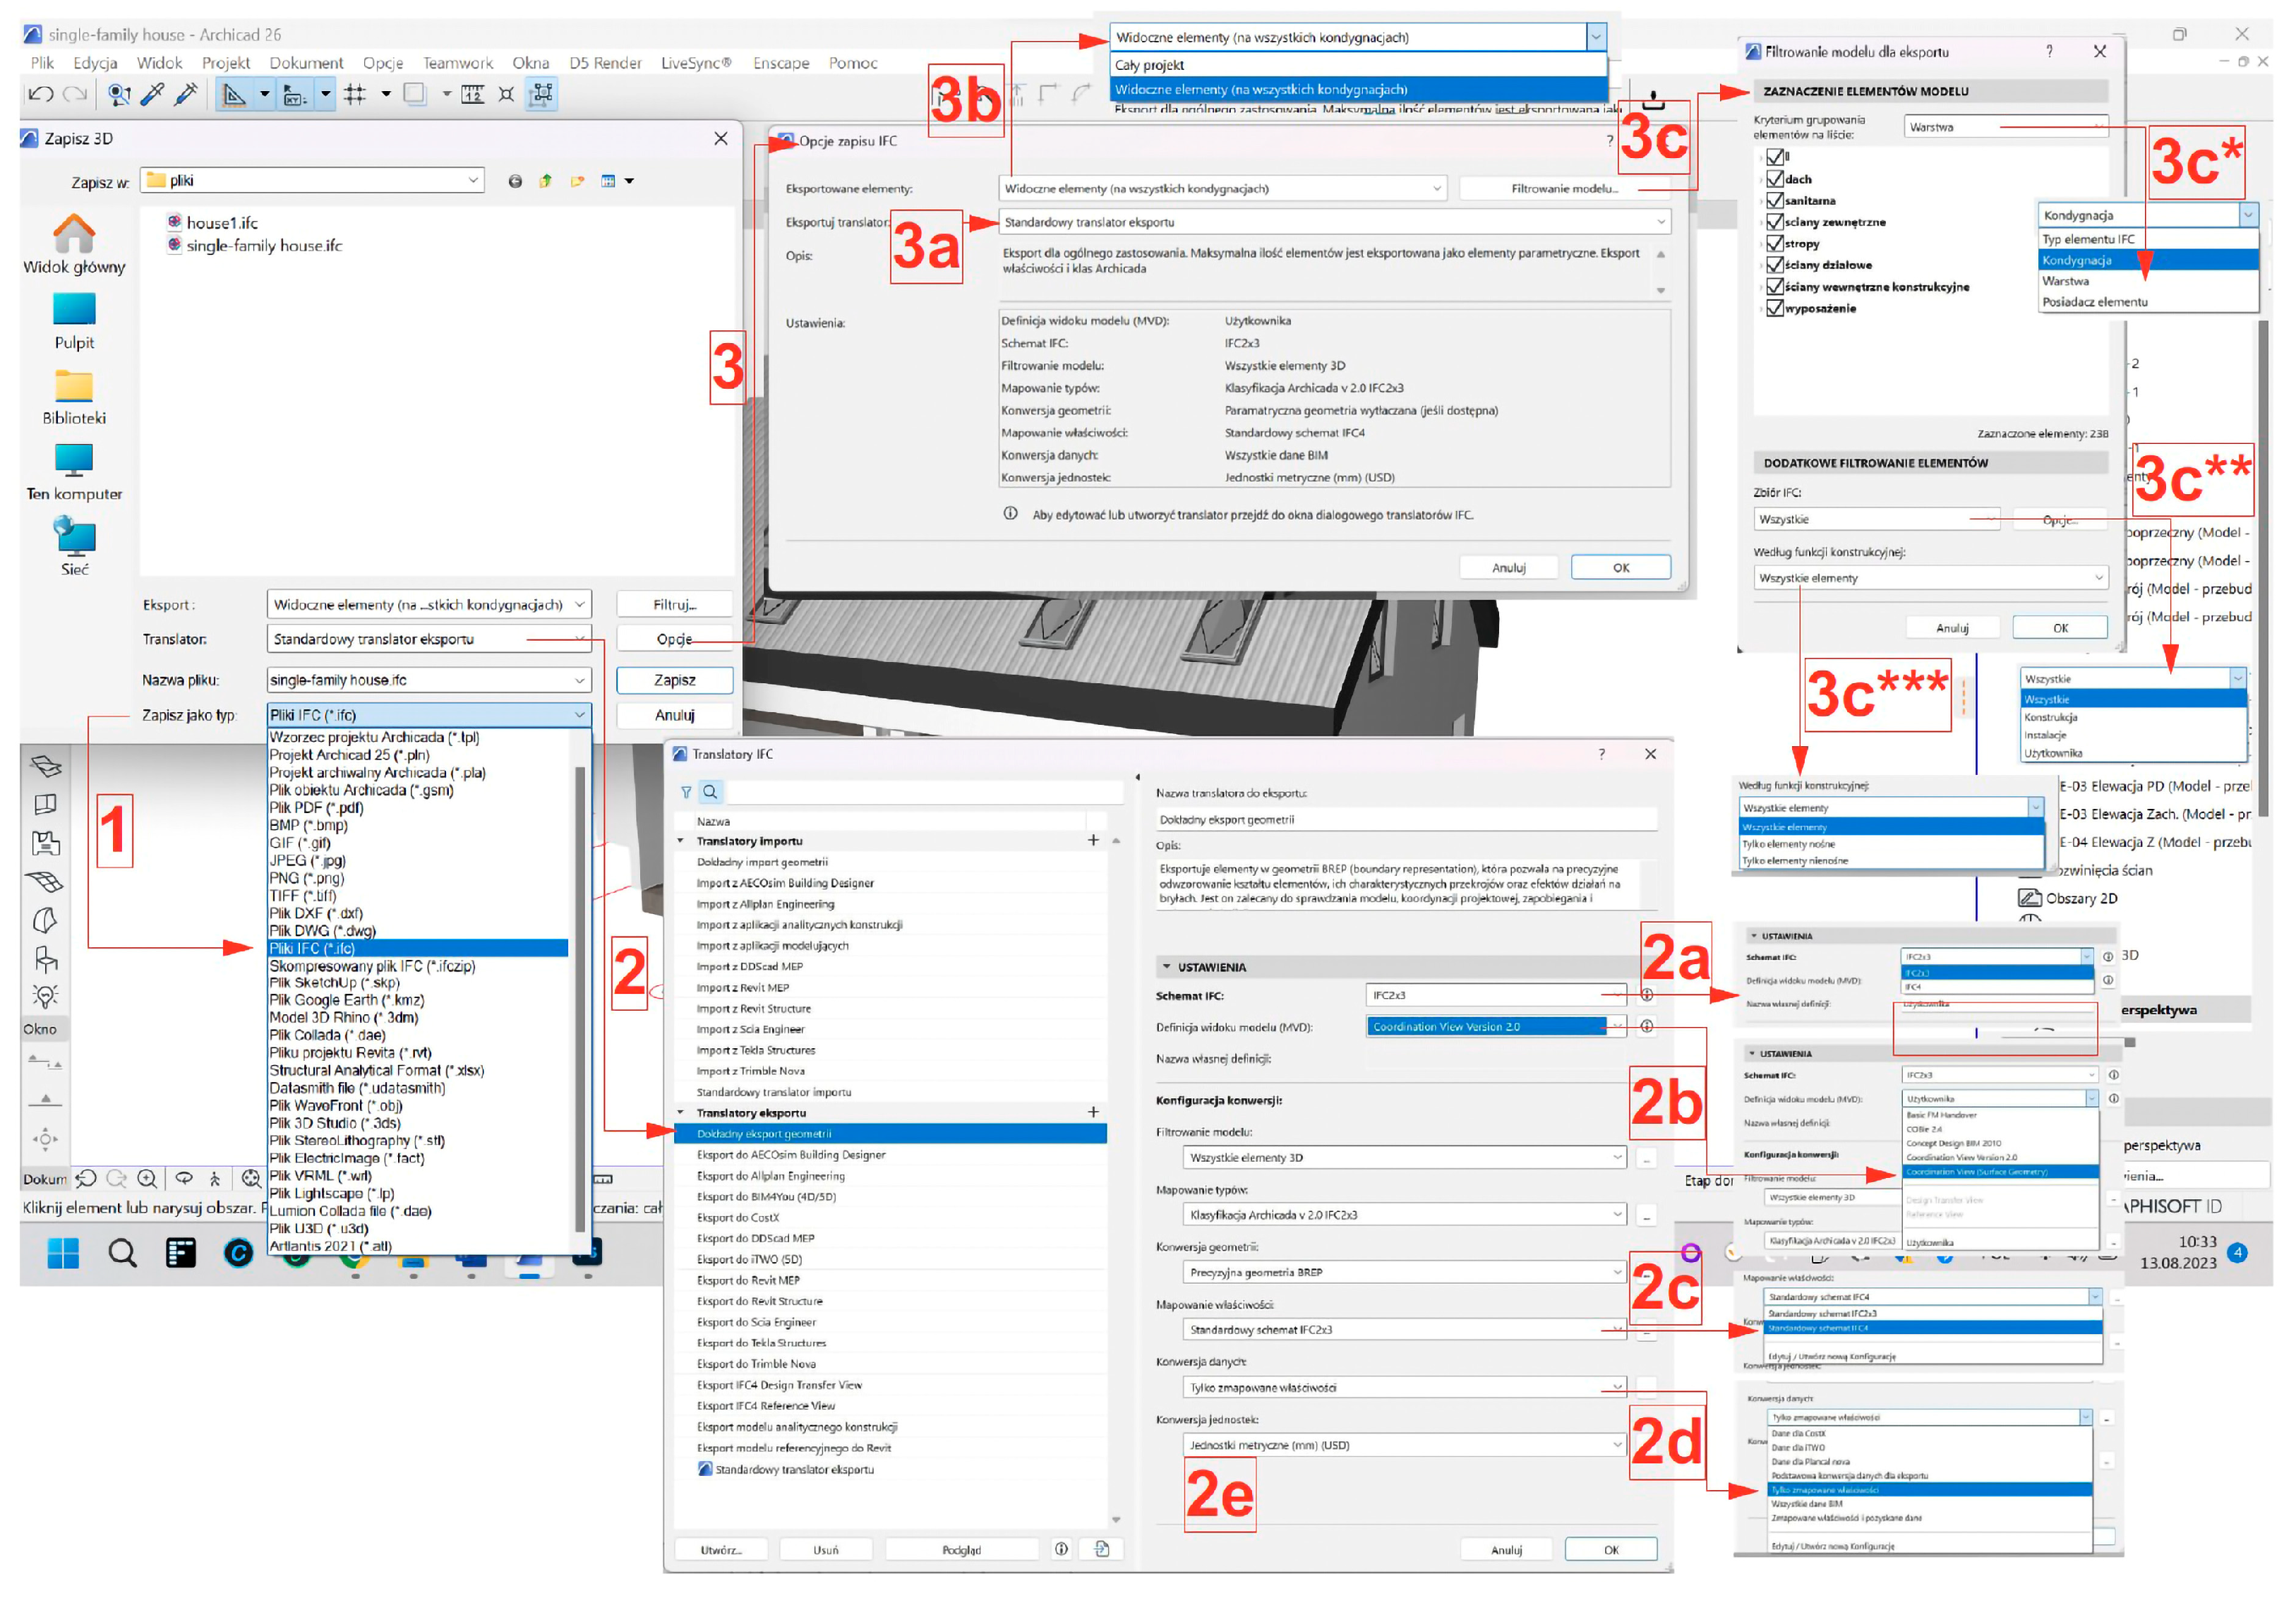Open the Teamwork menu
The height and width of the screenshot is (1598, 2296).
[x=457, y=63]
